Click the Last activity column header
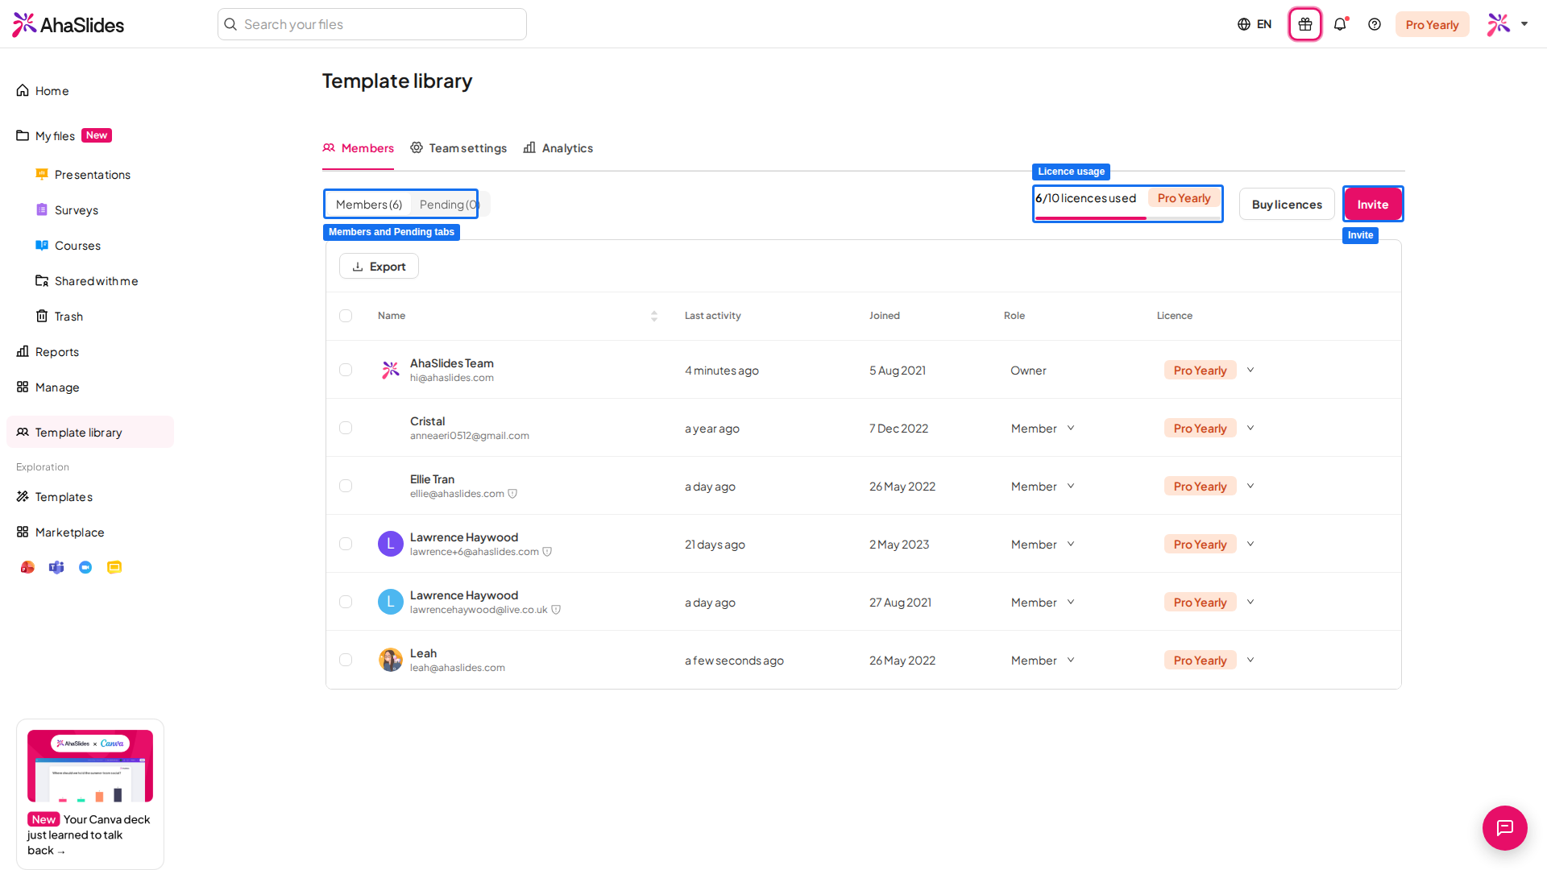Image resolution: width=1547 pixels, height=870 pixels. pos(712,316)
